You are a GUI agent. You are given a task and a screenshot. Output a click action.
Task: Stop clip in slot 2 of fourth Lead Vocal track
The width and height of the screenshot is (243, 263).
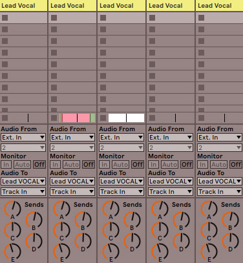pos(152,29)
